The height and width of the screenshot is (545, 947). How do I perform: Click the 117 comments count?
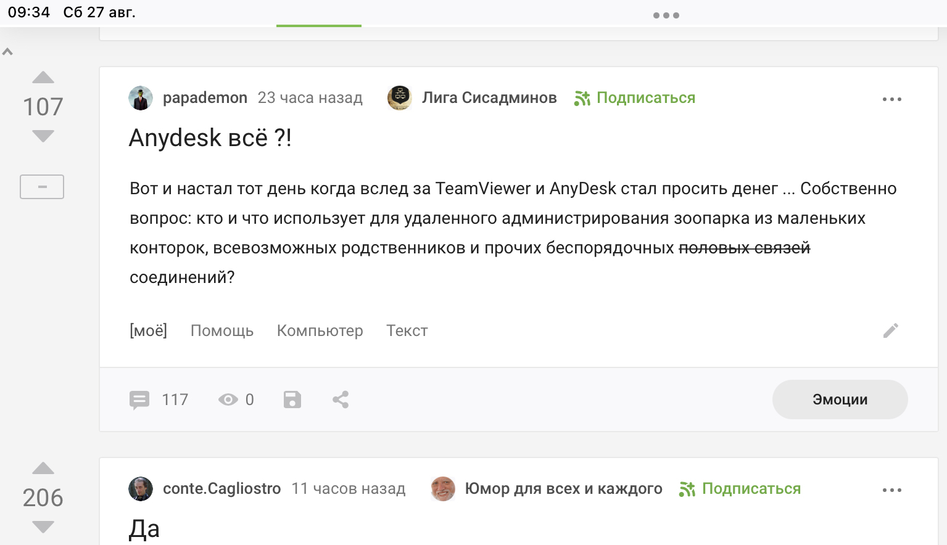[x=175, y=400]
